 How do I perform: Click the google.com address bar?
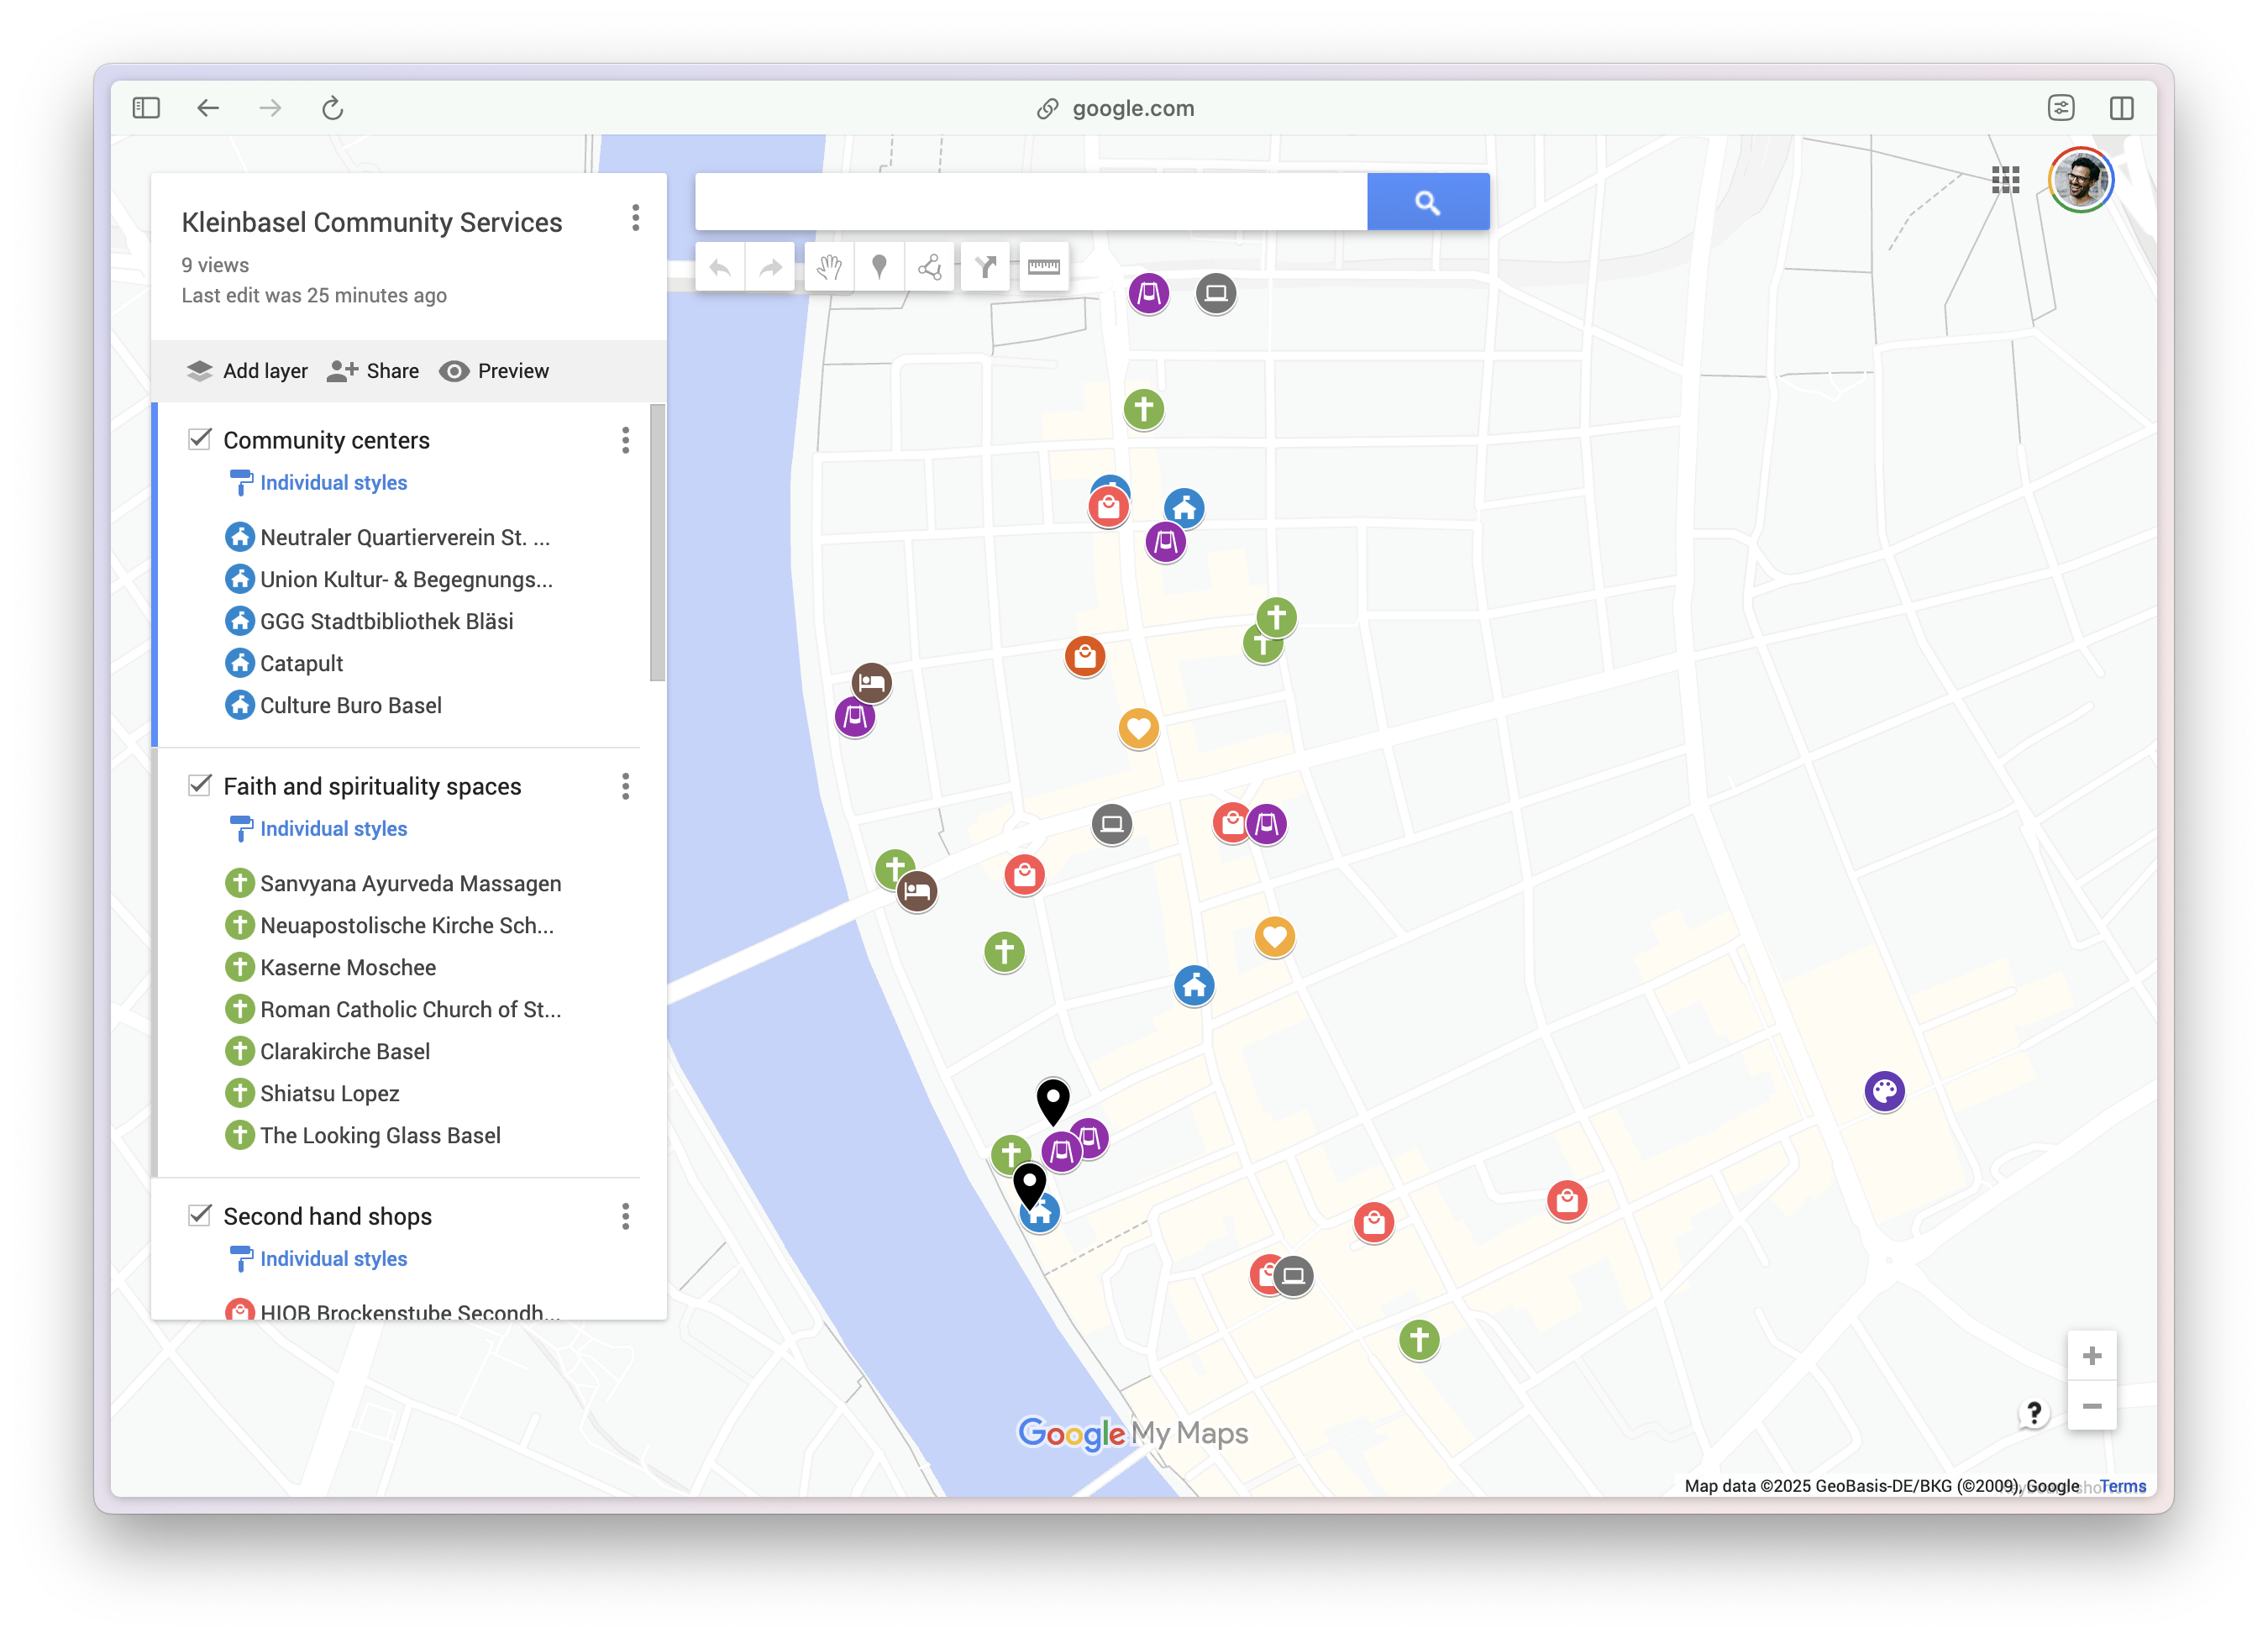pyautogui.click(x=1116, y=108)
